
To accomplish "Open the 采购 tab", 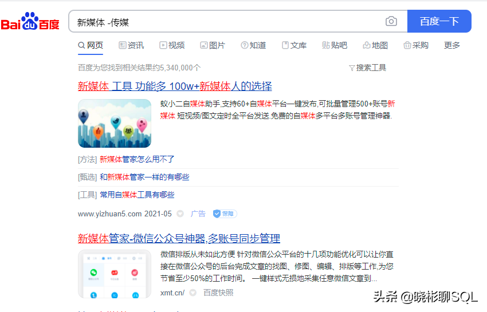I will click(x=416, y=45).
